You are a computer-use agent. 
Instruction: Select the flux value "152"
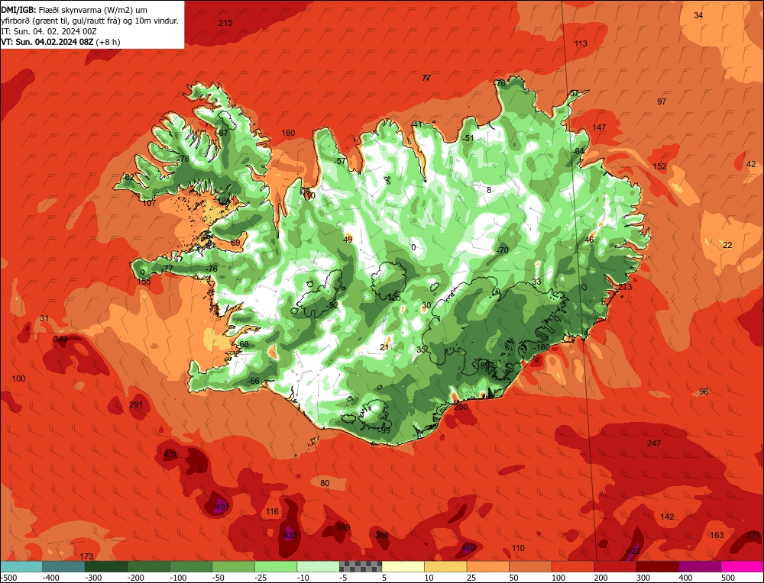[x=659, y=166]
